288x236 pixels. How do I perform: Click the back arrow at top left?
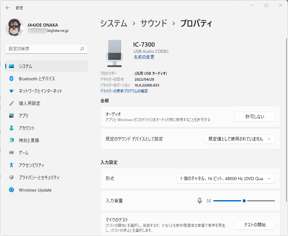(7, 8)
